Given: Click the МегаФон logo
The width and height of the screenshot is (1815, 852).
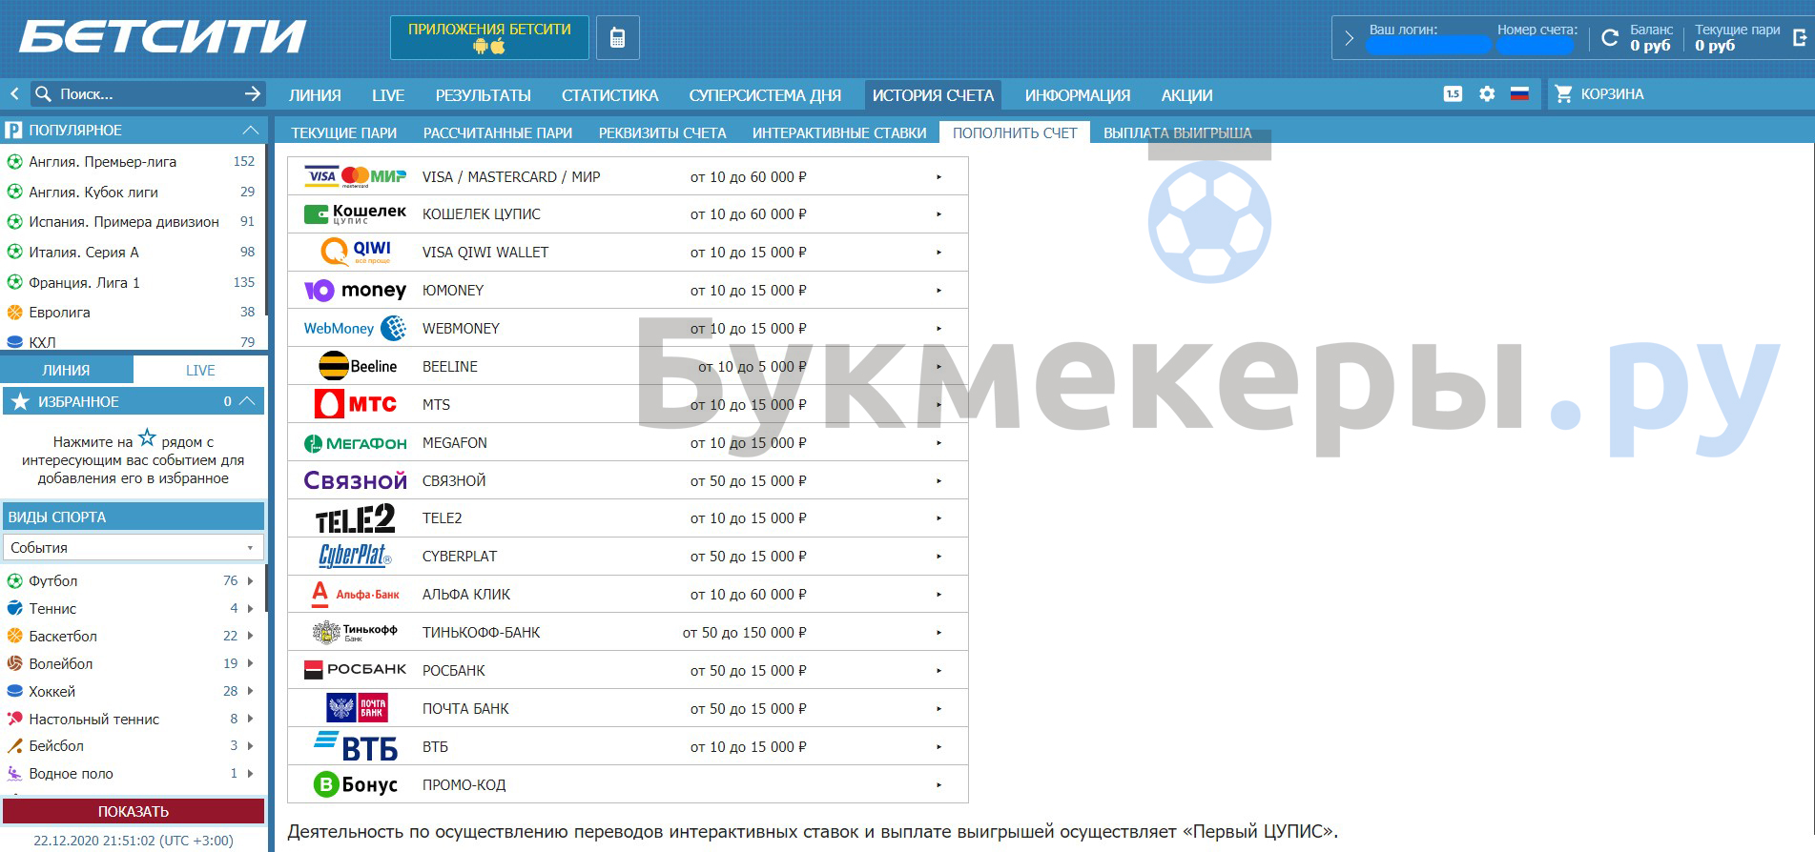Looking at the screenshot, I should pyautogui.click(x=355, y=443).
